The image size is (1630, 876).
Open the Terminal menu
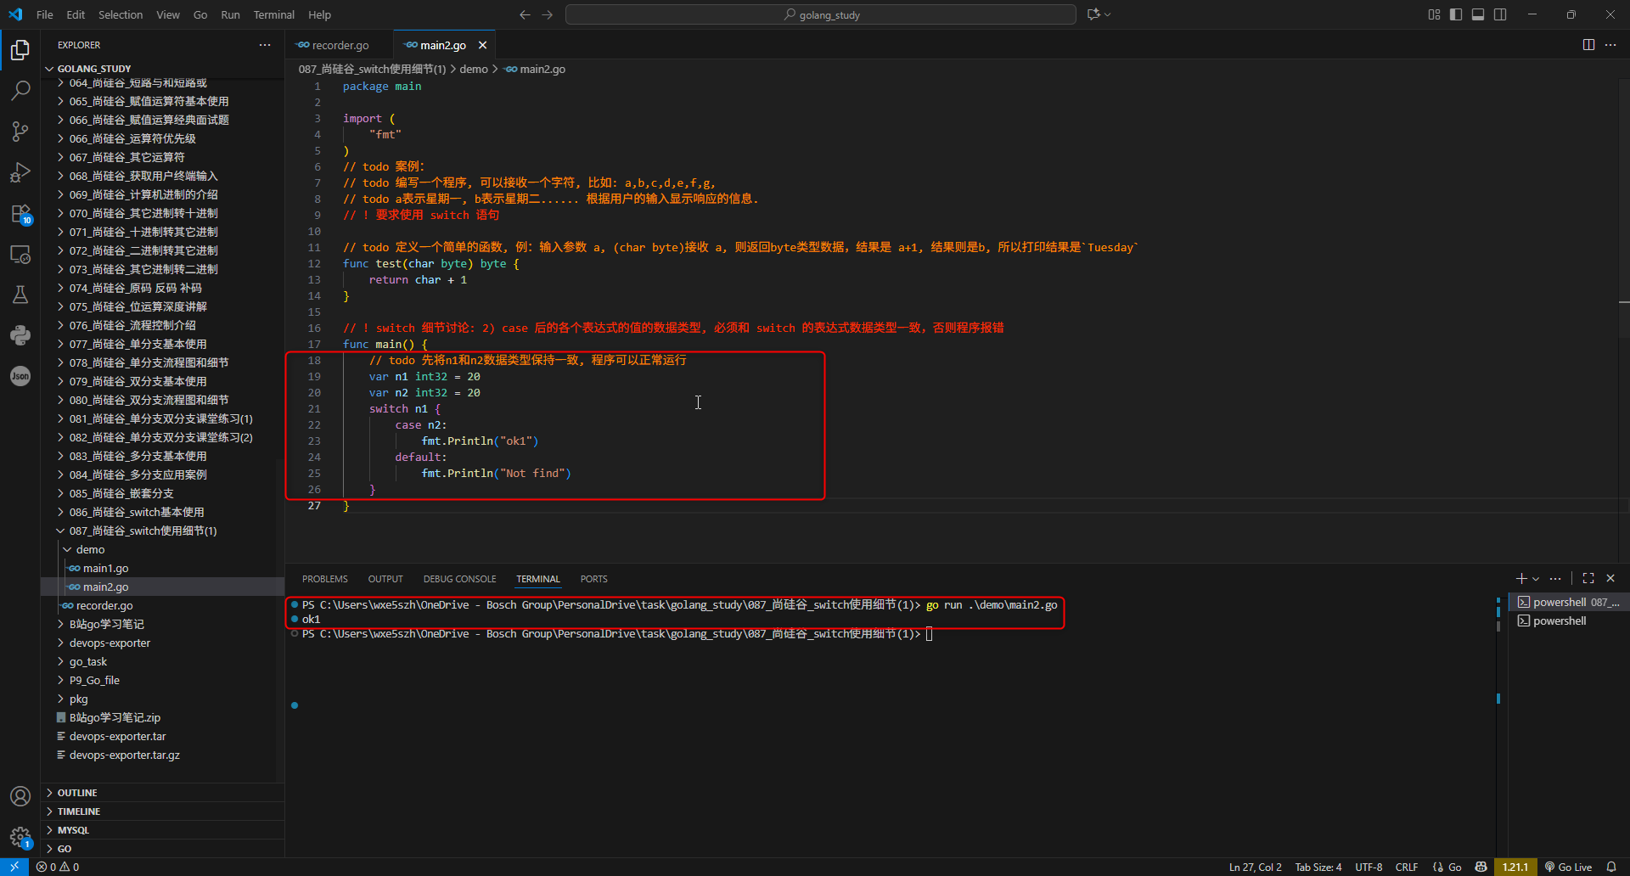[x=273, y=14]
